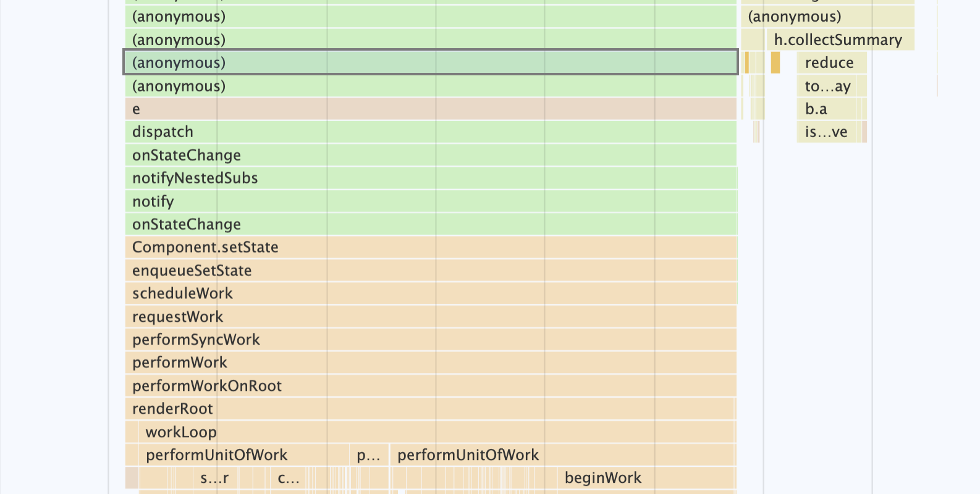
Task: Select the truncated to…ay frame
Action: click(x=828, y=86)
